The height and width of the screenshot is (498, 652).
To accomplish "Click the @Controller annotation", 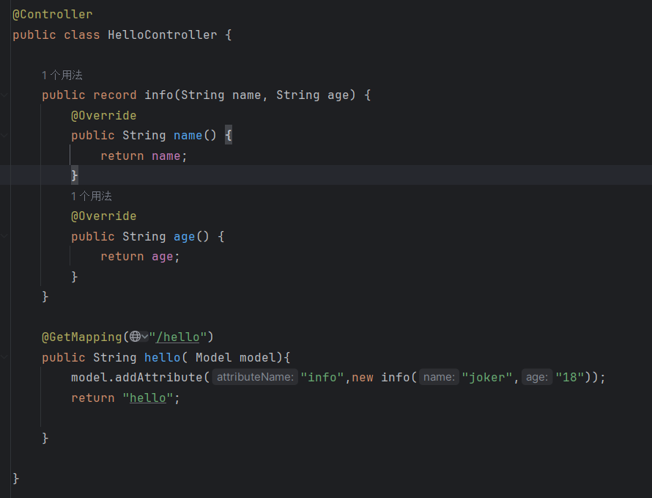I will click(52, 15).
